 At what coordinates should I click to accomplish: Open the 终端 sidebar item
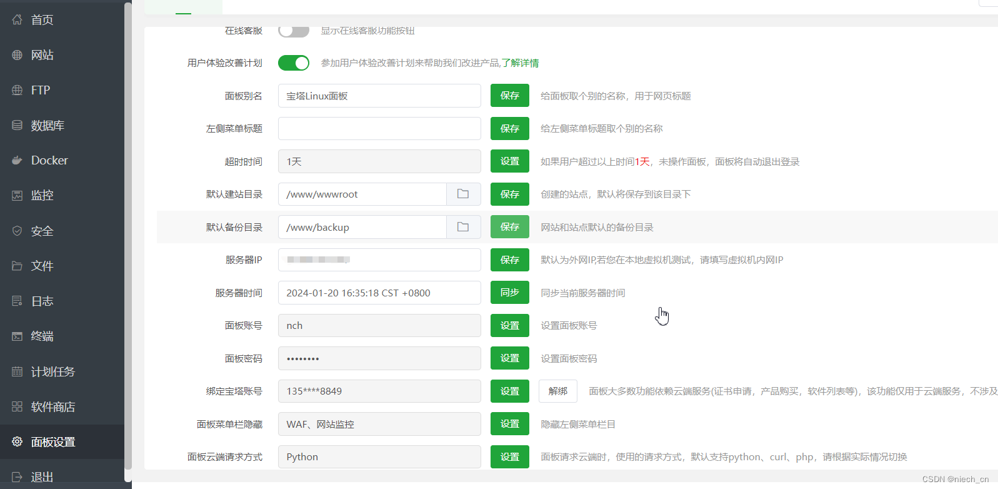62,336
